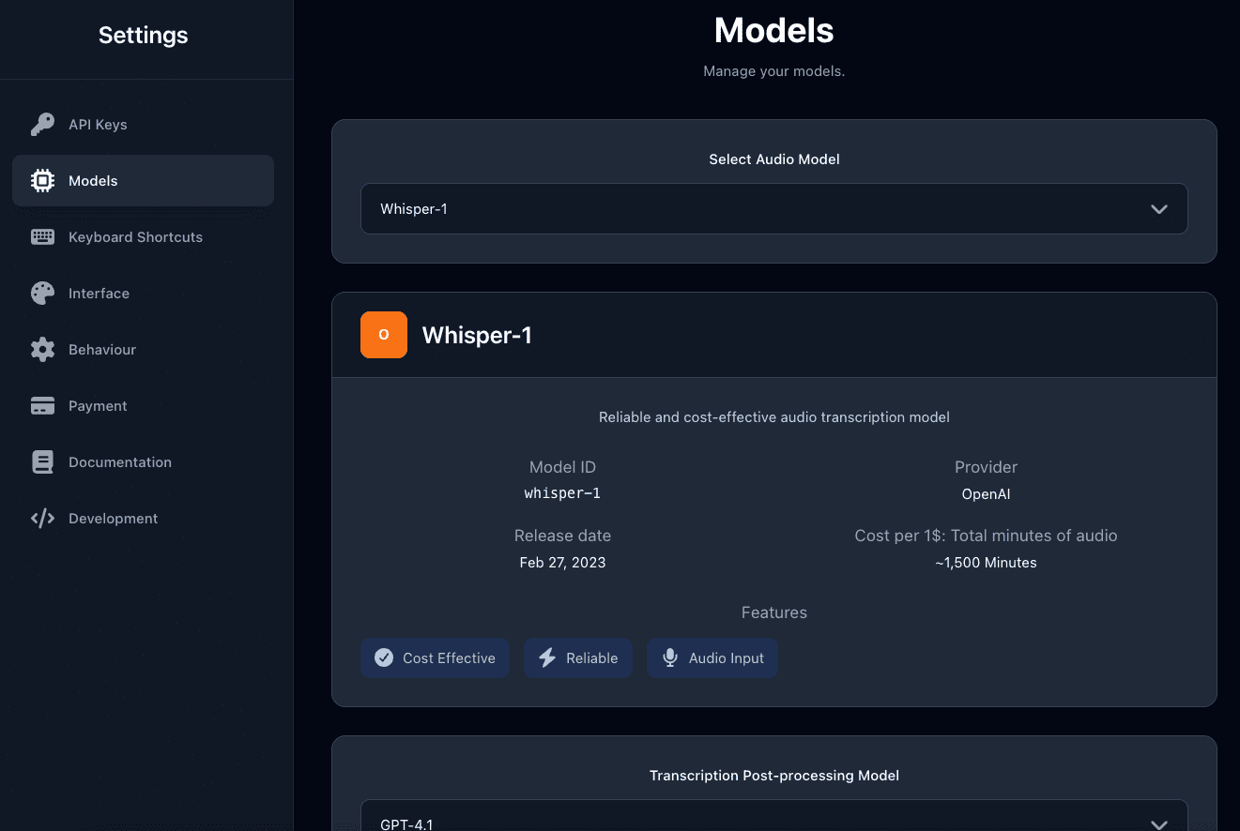Click the Feb 27, 2023 release date
1240x831 pixels.
click(562, 563)
